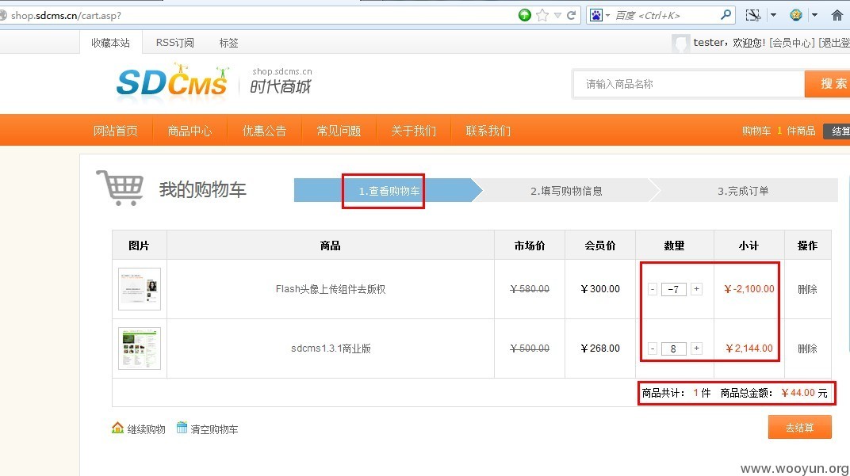Click quantity field showing -7

[x=674, y=289]
